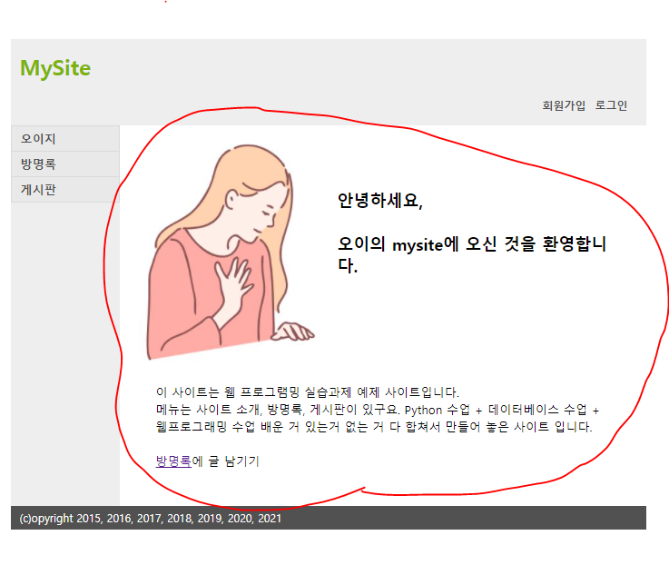Viewport: 669px width, 565px height.
Task: Go to the 게시판 sidebar menu item
Action: tap(65, 190)
